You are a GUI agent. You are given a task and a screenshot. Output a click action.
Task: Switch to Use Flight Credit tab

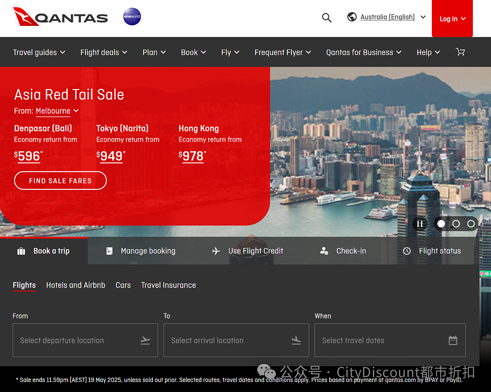[247, 251]
